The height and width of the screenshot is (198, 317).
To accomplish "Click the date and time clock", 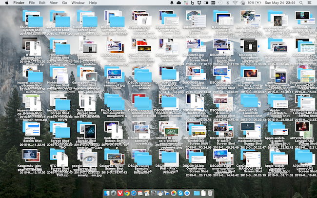I will (x=279, y=3).
